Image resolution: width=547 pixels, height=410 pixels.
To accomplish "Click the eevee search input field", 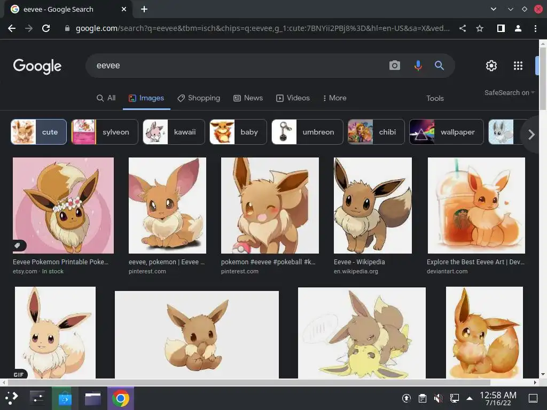I will (x=237, y=66).
